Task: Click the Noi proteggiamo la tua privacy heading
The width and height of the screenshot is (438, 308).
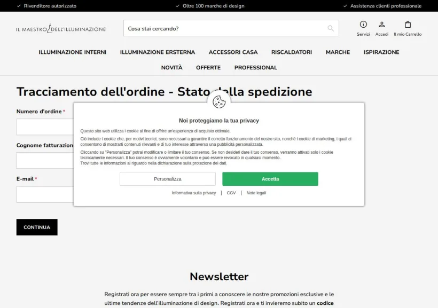Action: [x=219, y=121]
